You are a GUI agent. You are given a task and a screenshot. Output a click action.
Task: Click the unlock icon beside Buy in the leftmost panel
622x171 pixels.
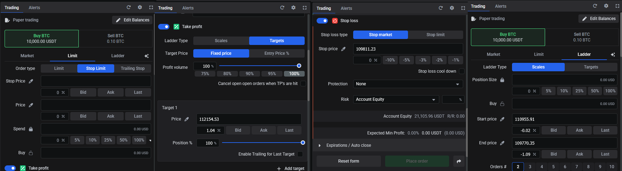(x=31, y=153)
